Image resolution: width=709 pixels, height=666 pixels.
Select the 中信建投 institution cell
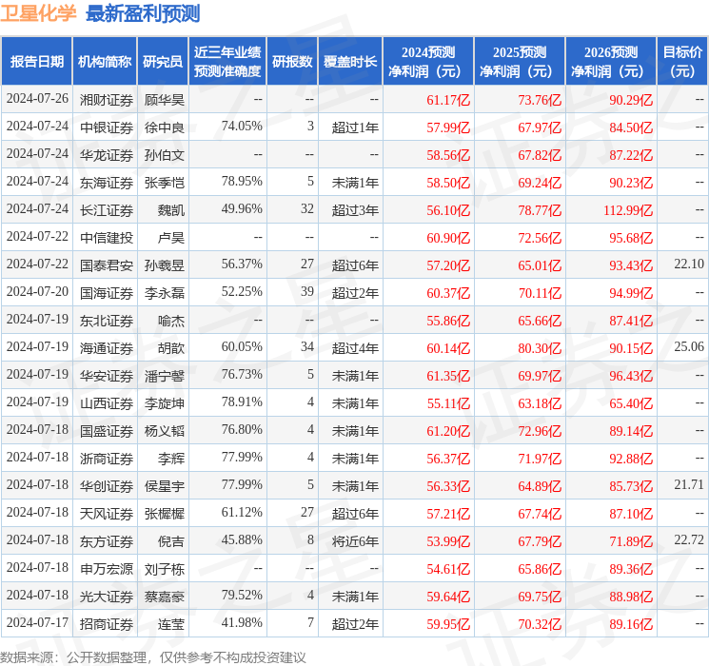pos(107,237)
